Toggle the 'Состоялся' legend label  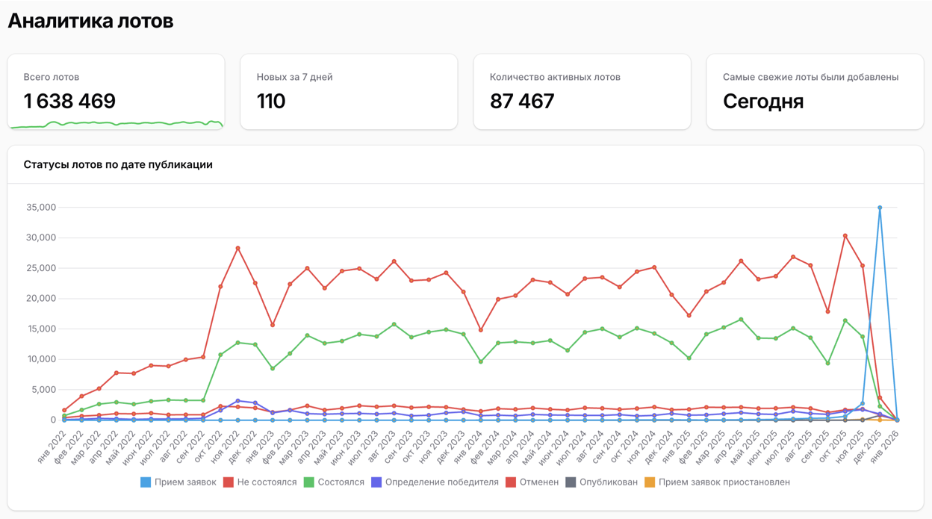(334, 482)
